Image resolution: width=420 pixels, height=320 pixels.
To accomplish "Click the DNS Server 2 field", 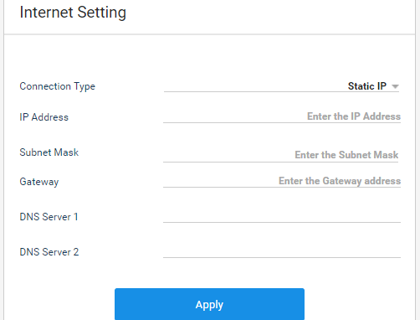I will [282, 251].
